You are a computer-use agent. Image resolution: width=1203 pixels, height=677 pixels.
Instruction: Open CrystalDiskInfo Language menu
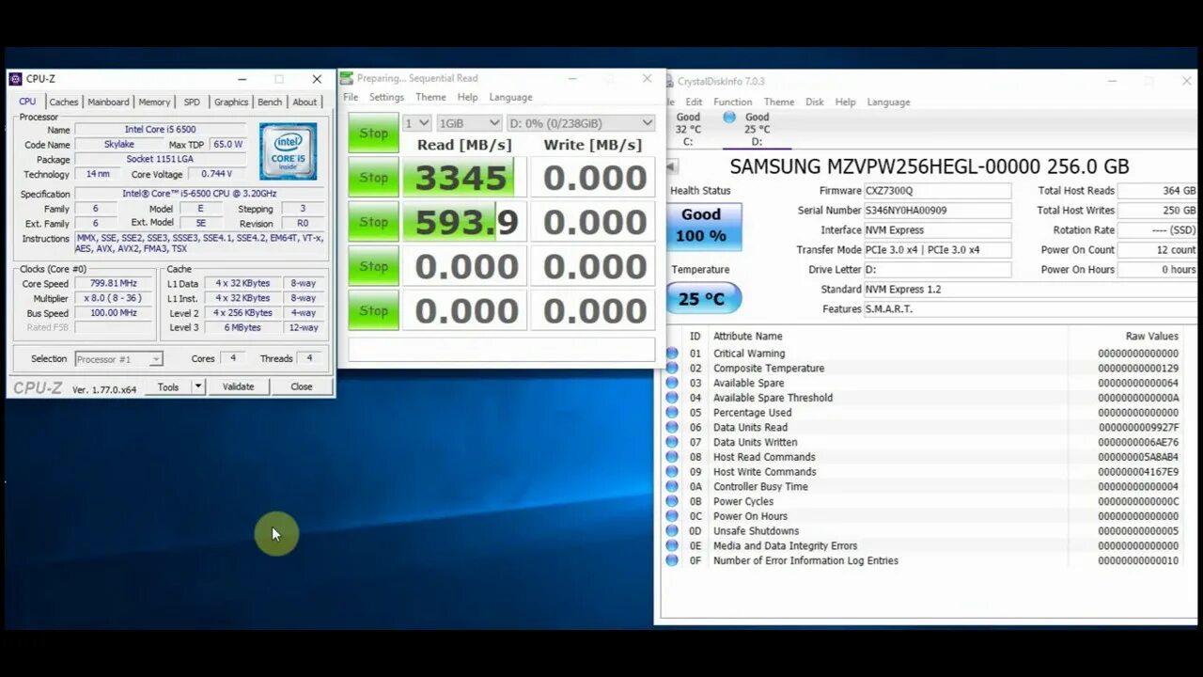pos(888,102)
